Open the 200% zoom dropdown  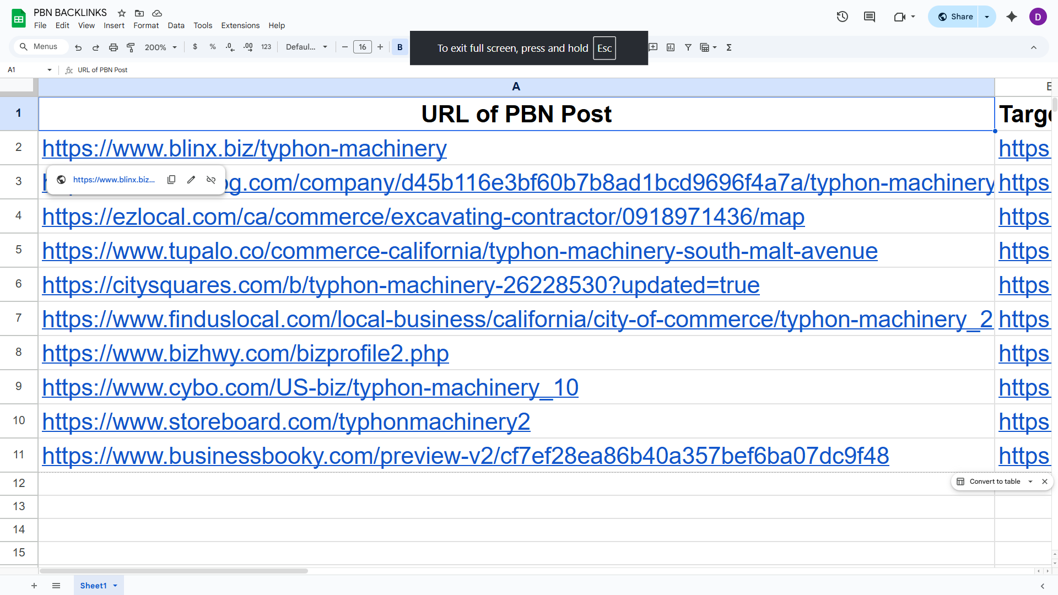[160, 47]
